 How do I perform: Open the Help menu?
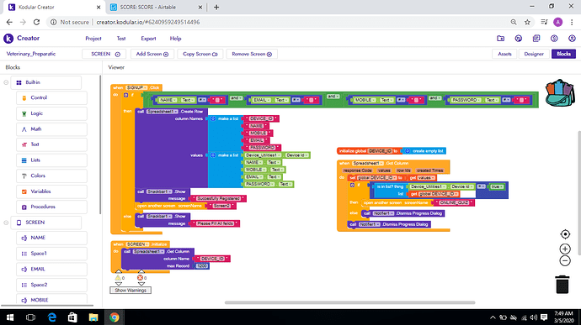coord(176,39)
